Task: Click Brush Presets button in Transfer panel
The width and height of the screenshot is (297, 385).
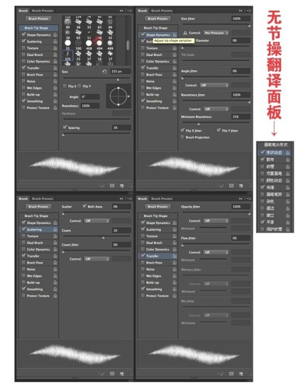Action: [x=158, y=207]
